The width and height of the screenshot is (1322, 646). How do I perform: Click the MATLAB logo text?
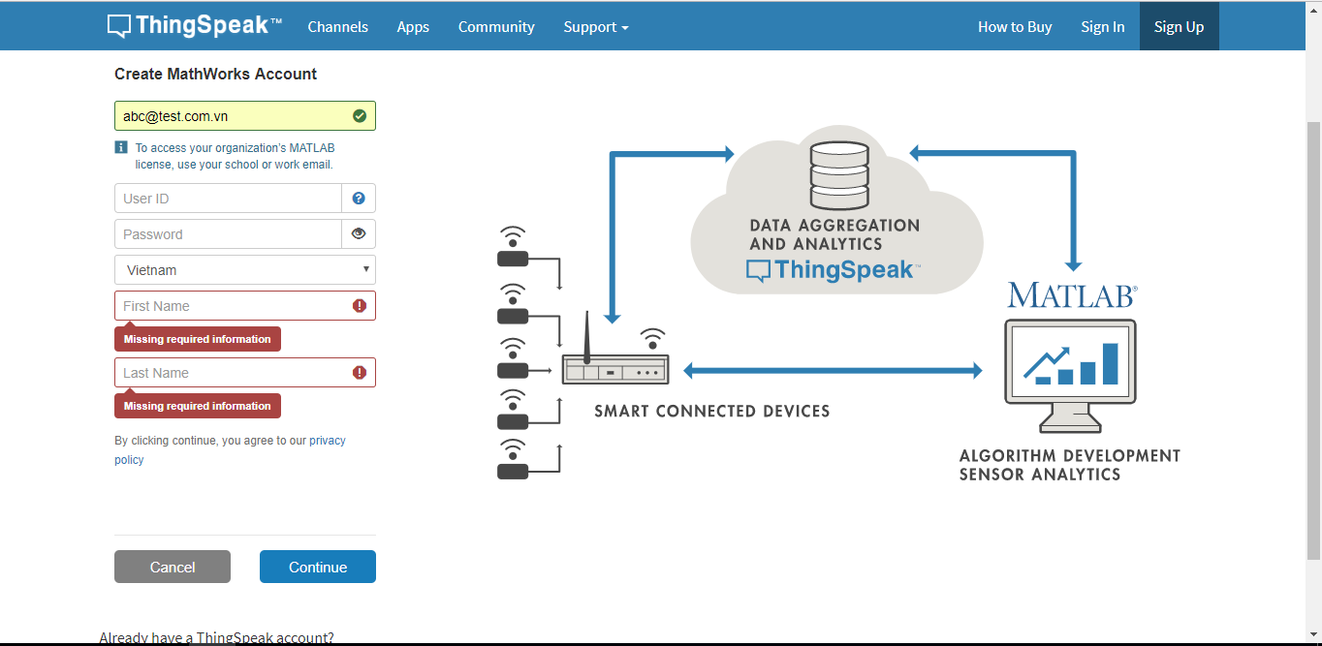coord(1072,295)
